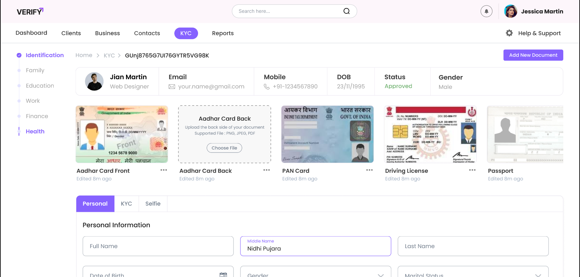The height and width of the screenshot is (277, 580).
Task: Expand the Marital Status dropdown
Action: click(538, 275)
